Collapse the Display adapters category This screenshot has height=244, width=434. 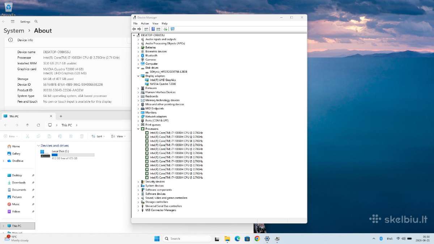point(138,76)
